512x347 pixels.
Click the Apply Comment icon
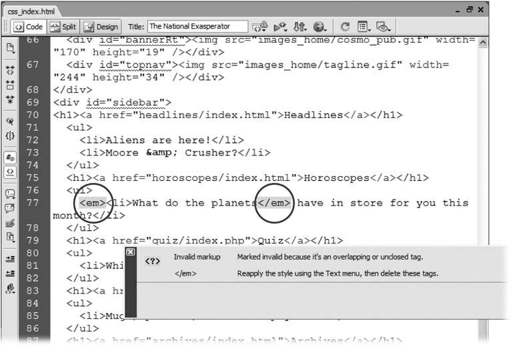click(10, 194)
